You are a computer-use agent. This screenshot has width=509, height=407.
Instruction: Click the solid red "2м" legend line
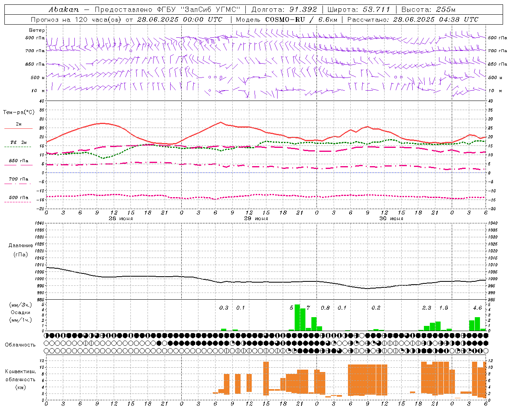click(18, 128)
